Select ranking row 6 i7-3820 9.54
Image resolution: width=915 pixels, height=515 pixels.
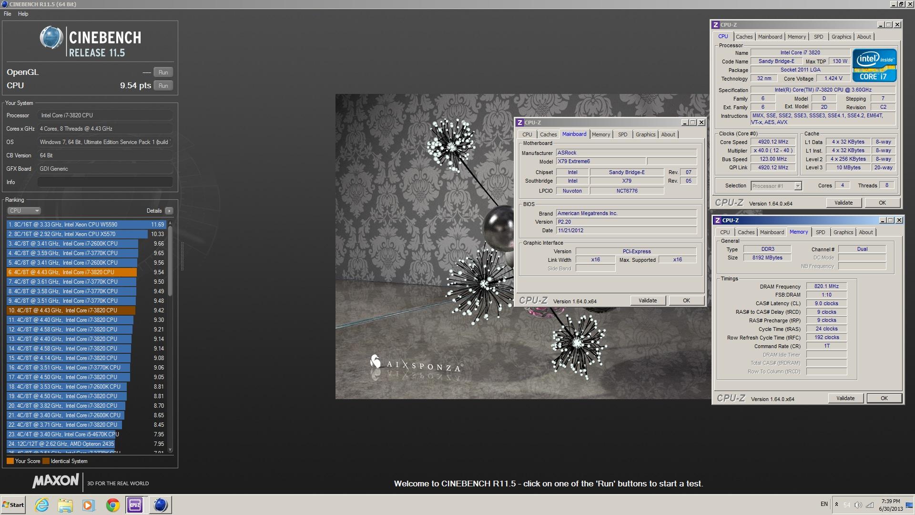click(86, 272)
